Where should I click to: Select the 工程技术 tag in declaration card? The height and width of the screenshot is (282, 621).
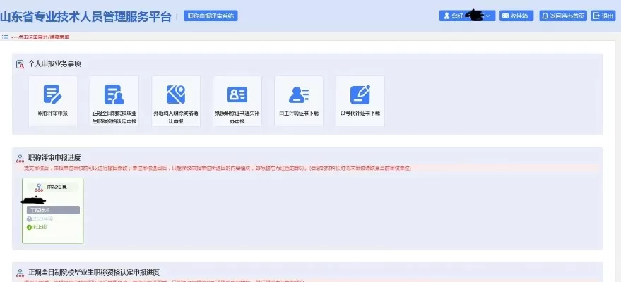pos(53,210)
